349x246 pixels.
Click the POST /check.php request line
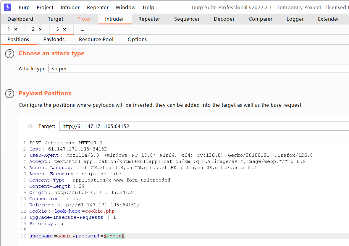[66, 143]
